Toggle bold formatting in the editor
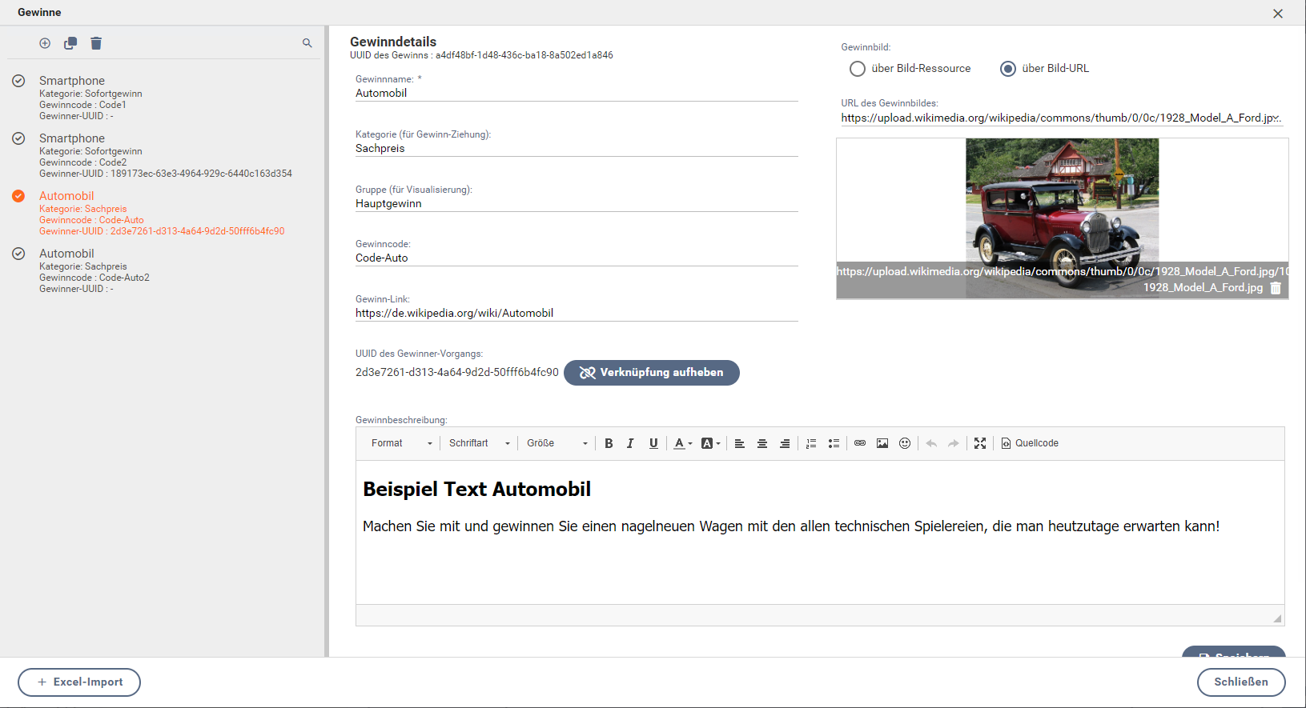 point(609,443)
